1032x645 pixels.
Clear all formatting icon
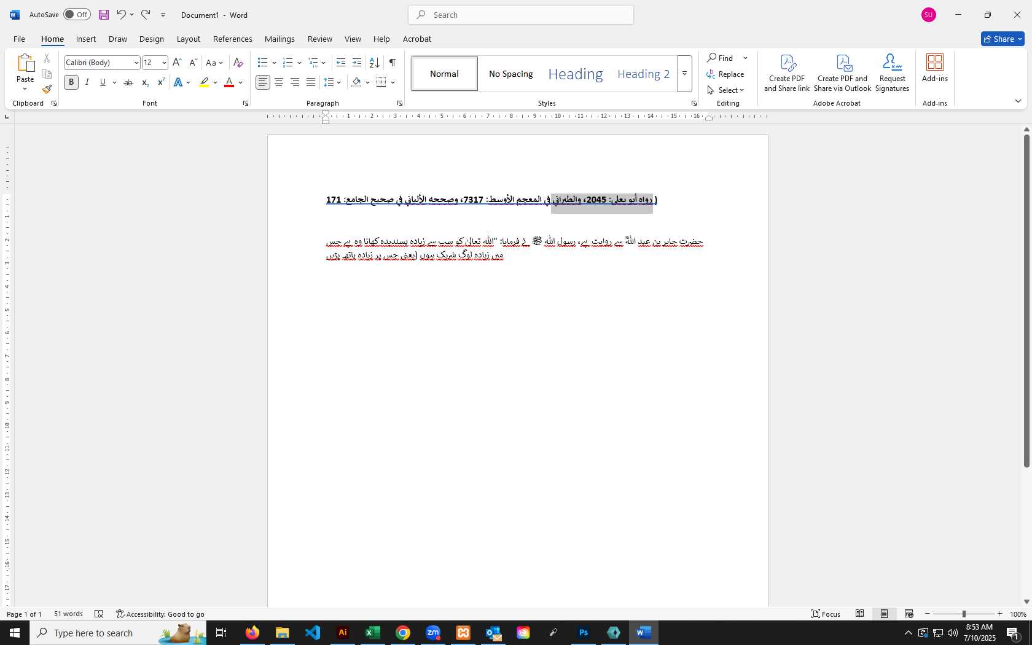(x=238, y=63)
